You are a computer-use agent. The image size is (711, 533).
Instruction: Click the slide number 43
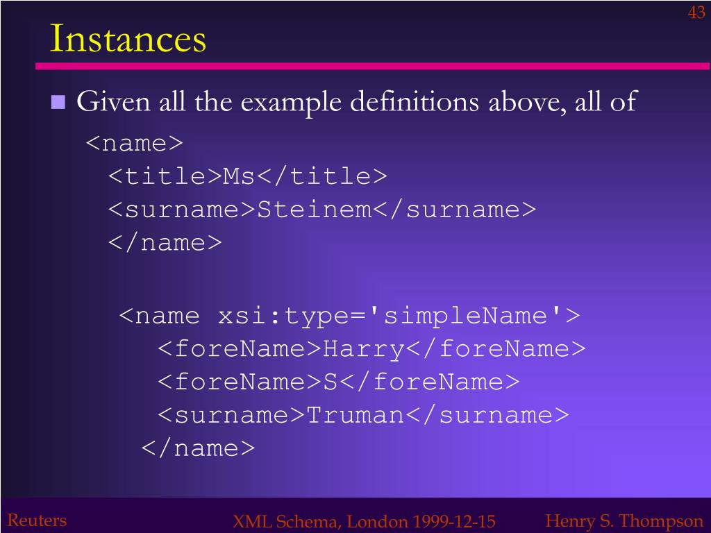(696, 12)
